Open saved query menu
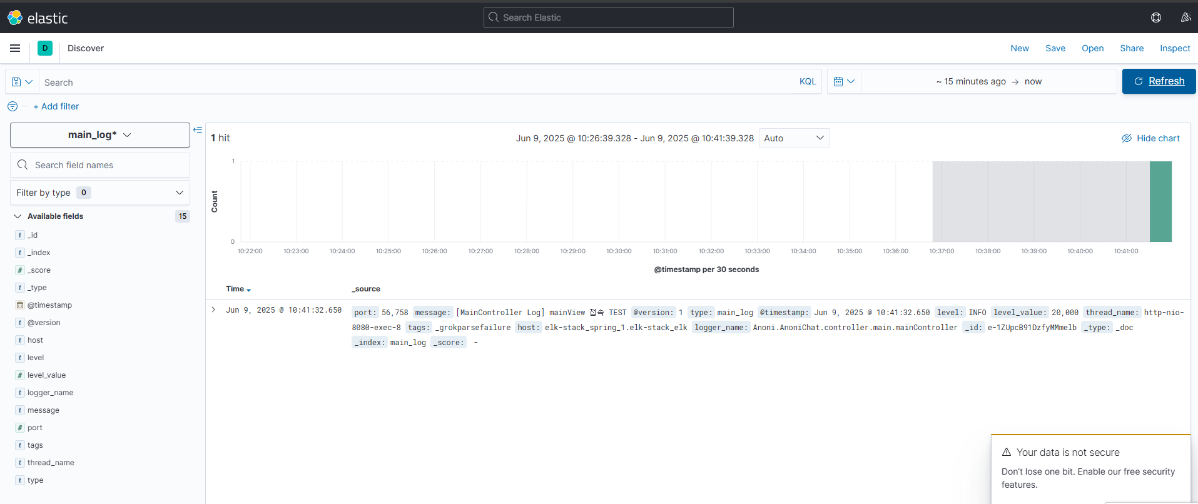The height and width of the screenshot is (504, 1198). coord(22,82)
